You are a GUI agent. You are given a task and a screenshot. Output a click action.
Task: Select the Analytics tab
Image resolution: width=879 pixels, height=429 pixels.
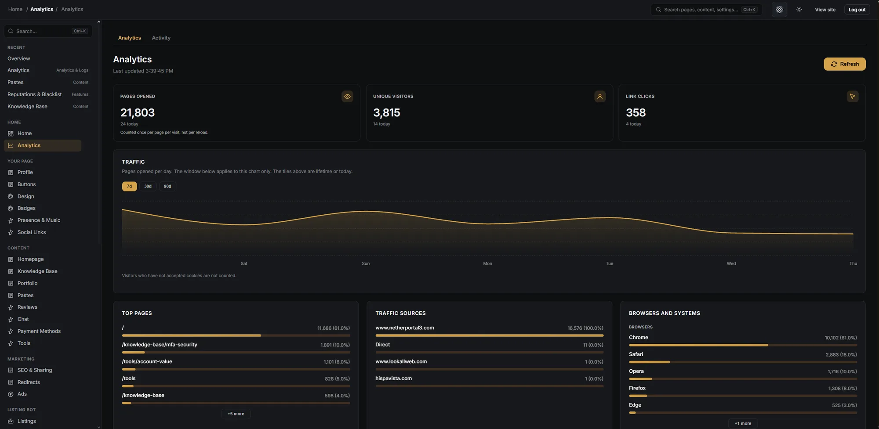[130, 38]
